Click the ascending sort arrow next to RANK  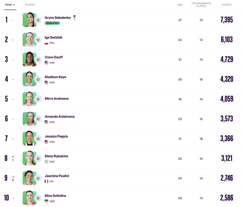pyautogui.click(x=14, y=5)
